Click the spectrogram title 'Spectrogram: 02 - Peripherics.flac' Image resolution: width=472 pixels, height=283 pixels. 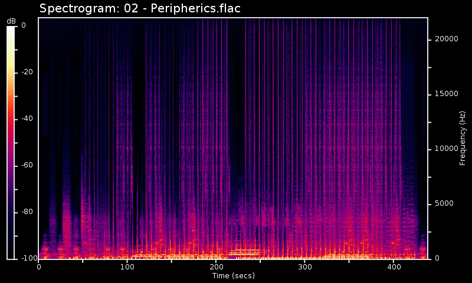tap(140, 8)
